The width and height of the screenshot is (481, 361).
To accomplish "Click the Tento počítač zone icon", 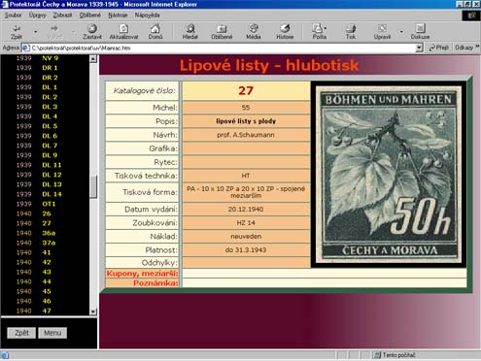I will (377, 355).
